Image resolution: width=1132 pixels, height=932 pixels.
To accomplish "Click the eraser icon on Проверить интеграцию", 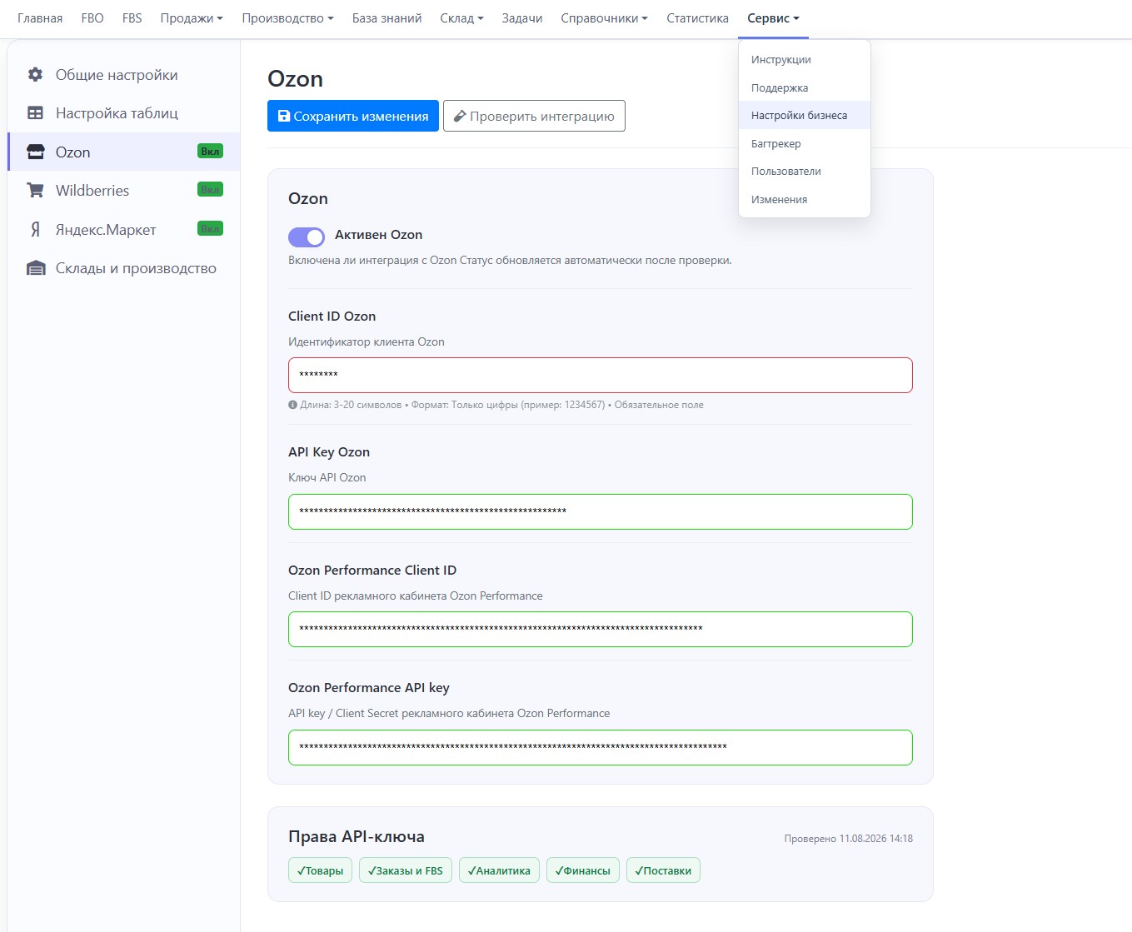I will point(460,117).
